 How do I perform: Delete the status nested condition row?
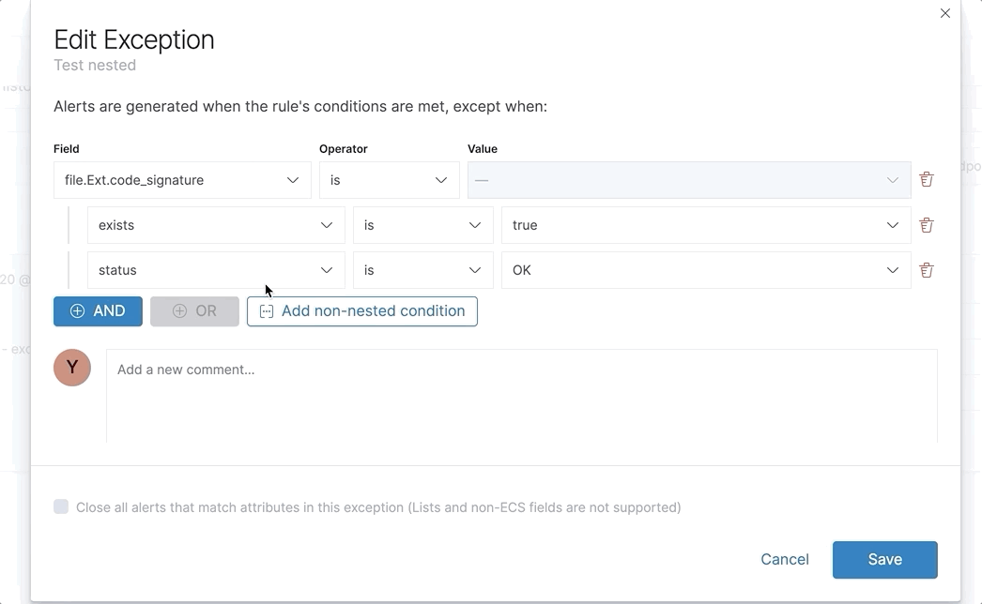tap(927, 270)
